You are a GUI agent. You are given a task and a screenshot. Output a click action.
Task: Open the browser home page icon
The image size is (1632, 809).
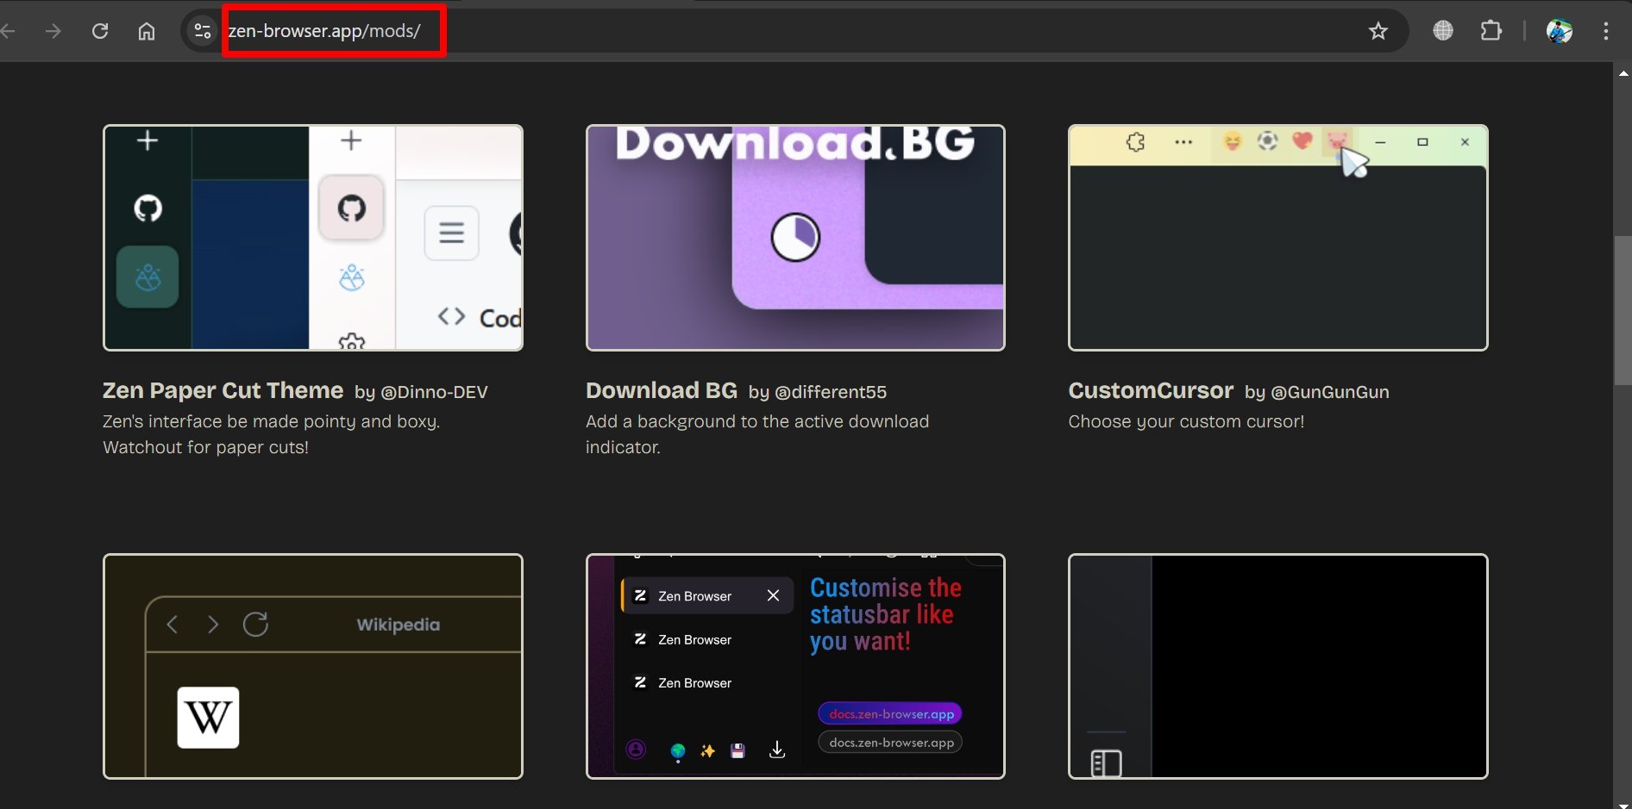click(147, 31)
